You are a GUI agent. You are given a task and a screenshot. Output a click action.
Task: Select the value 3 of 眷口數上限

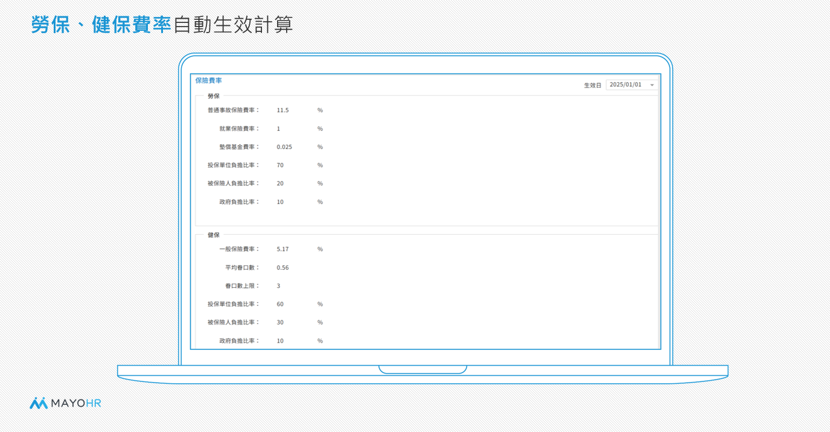click(x=278, y=286)
